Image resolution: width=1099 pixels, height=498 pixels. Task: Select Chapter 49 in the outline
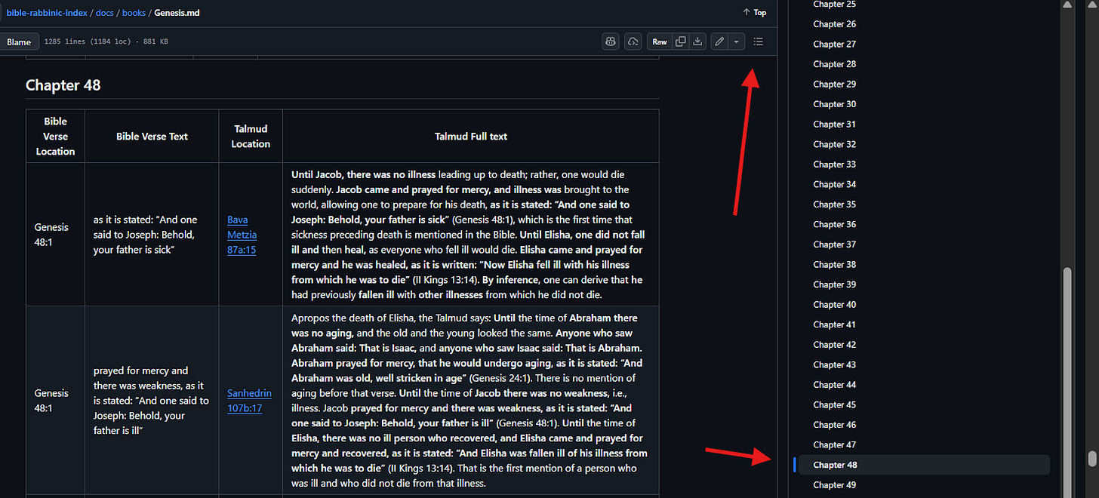(x=834, y=485)
